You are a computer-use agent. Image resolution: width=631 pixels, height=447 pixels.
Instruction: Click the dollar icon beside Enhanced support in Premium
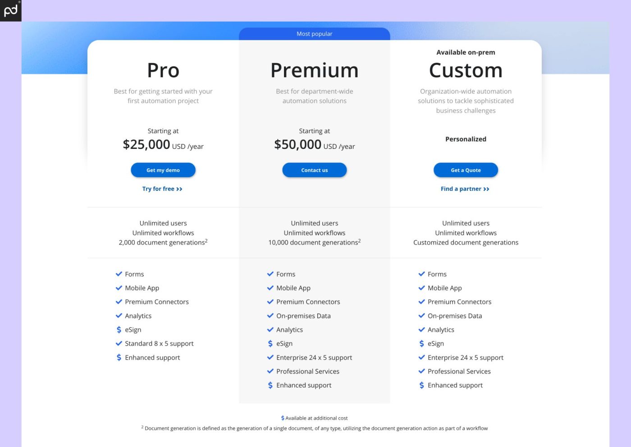[270, 385]
